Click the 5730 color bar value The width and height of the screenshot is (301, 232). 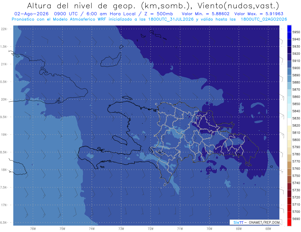(x=296, y=190)
